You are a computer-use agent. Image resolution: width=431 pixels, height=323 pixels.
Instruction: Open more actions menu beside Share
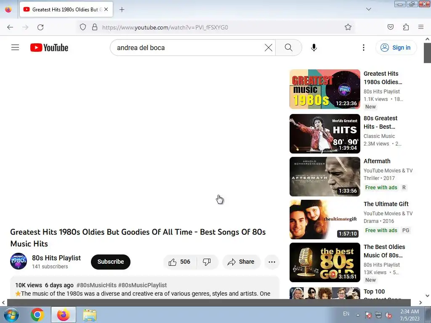[x=272, y=262]
